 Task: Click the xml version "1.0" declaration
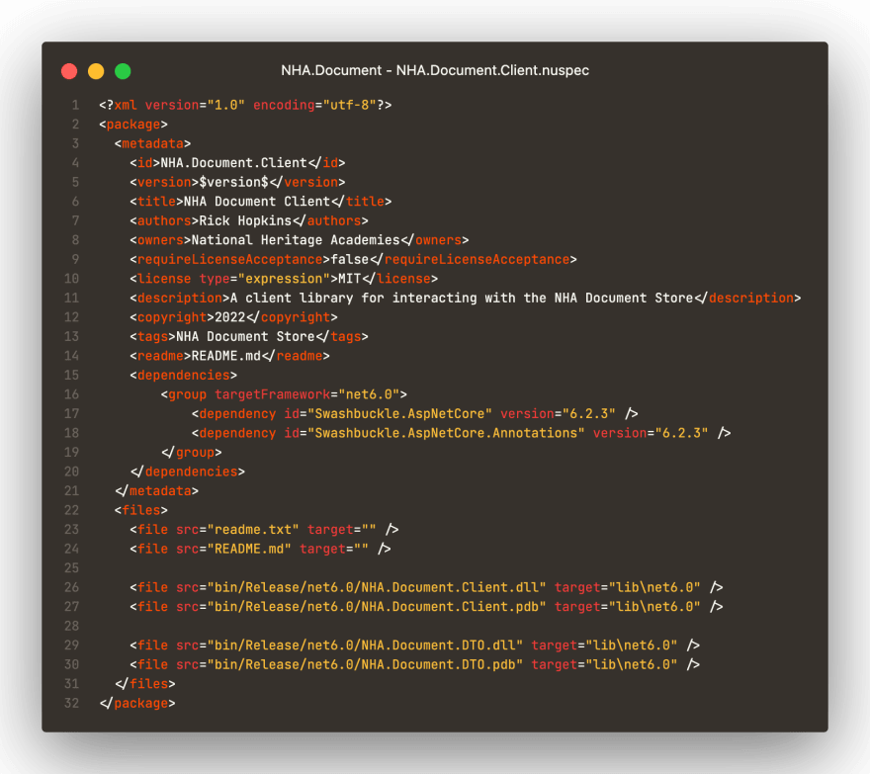click(x=195, y=105)
